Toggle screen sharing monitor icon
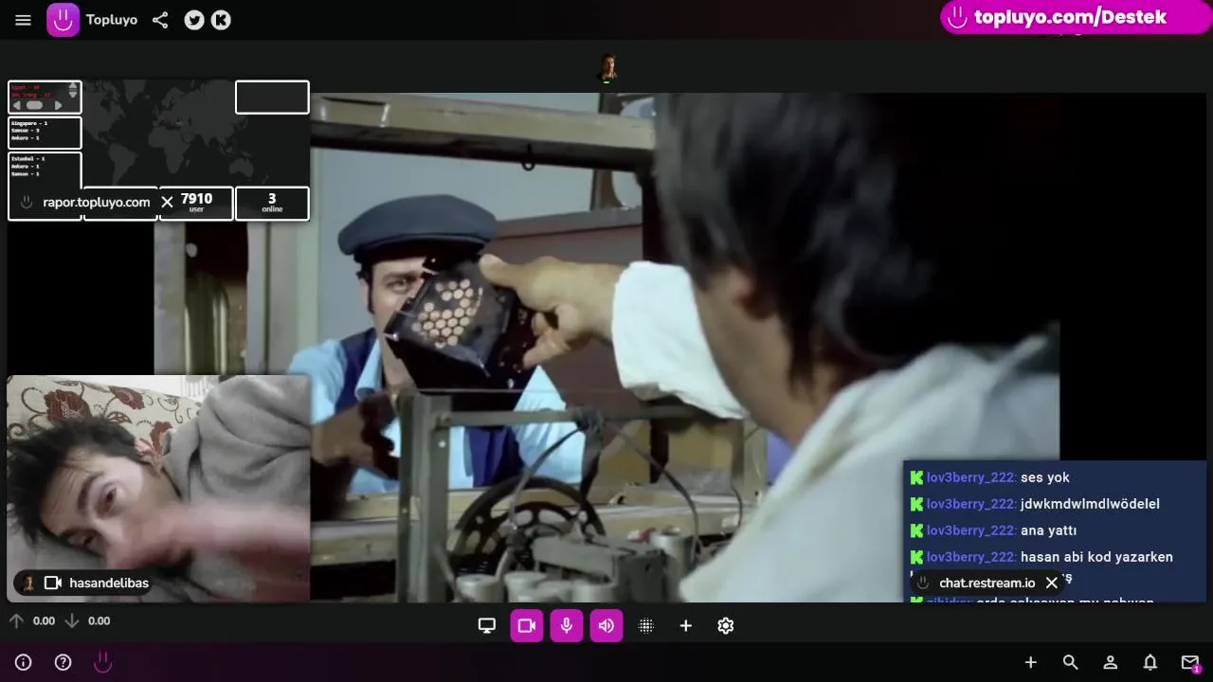Screen dimensions: 1213x682 tap(487, 625)
